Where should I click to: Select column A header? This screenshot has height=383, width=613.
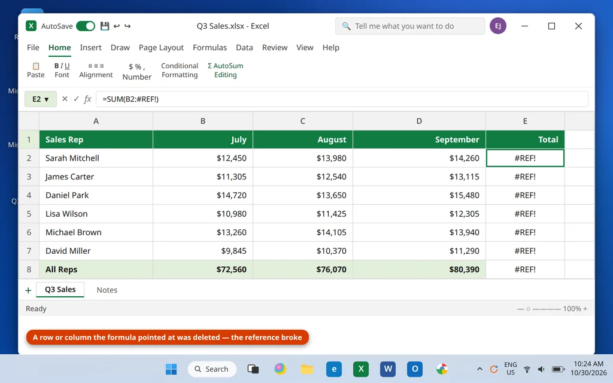(x=96, y=121)
